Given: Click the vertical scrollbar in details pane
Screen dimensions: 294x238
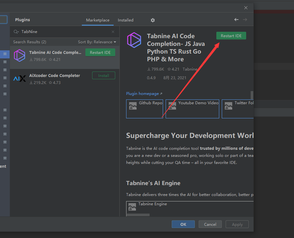Looking at the screenshot, I should tap(252, 95).
